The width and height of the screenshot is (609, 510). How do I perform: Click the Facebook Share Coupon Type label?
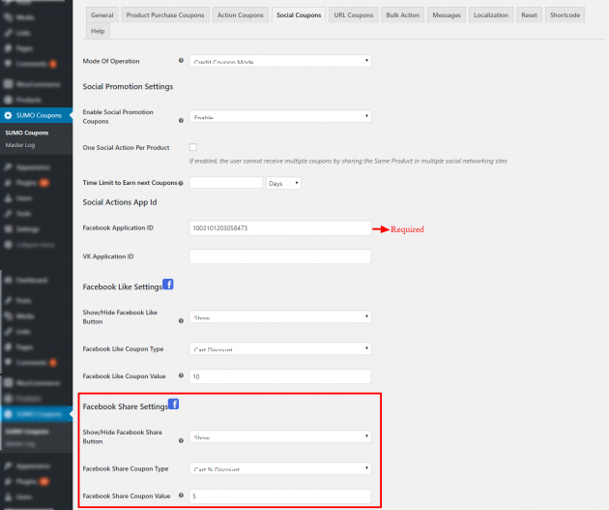pyautogui.click(x=126, y=468)
